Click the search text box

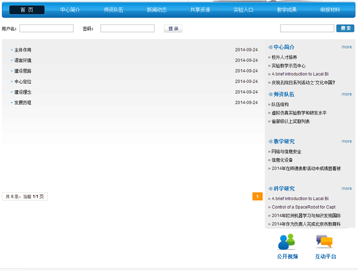click(x=307, y=29)
